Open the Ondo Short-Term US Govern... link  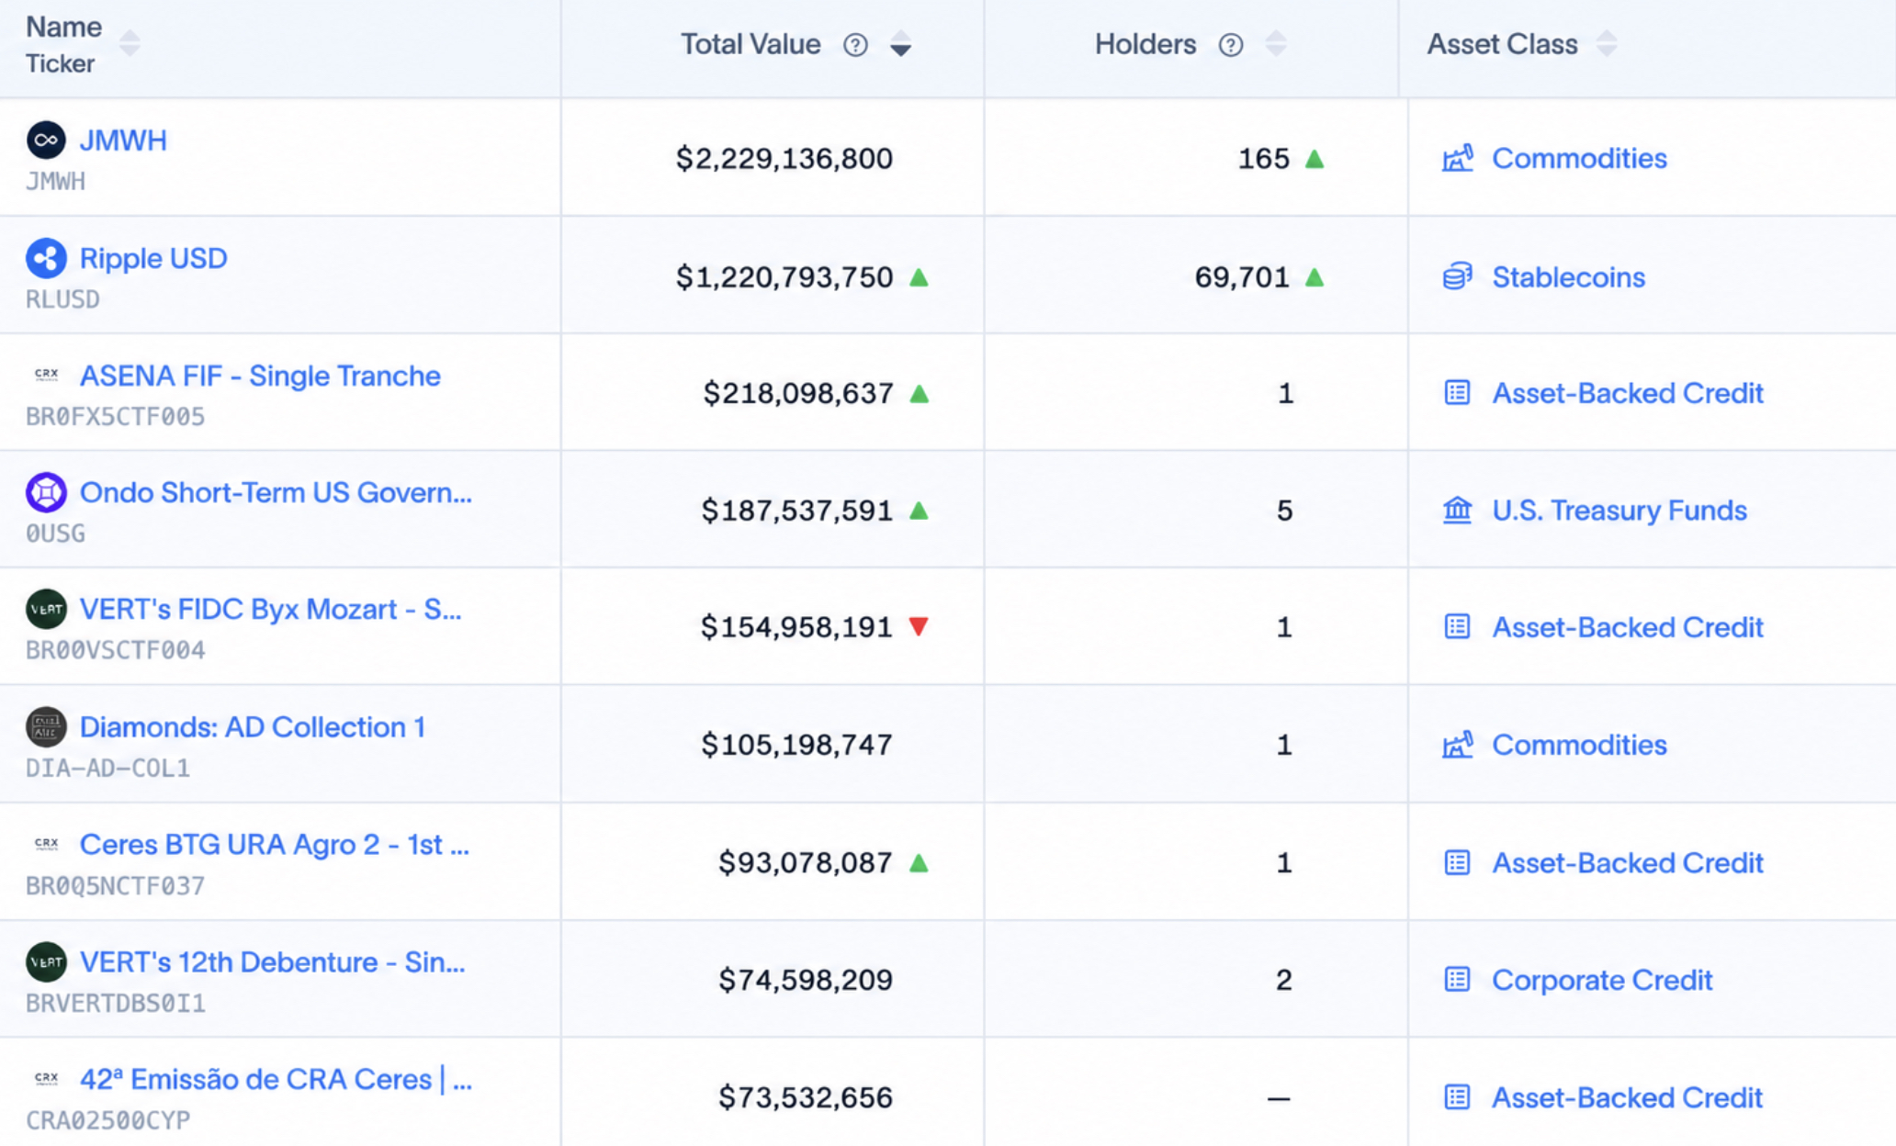click(276, 492)
